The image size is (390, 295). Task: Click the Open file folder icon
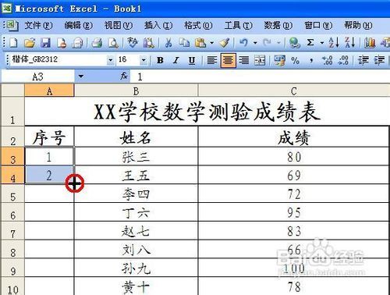click(30, 43)
